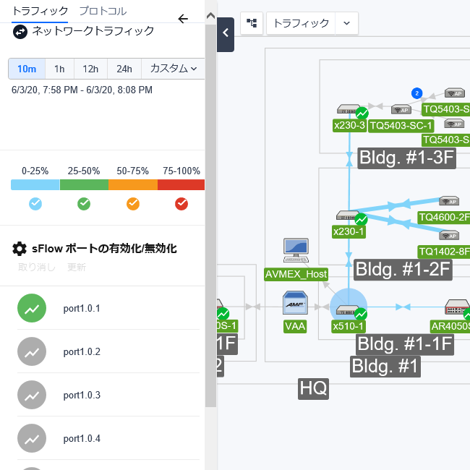This screenshot has height=470, width=470.
Task: Click the light blue 0-25% color bar
Action: [x=35, y=184]
